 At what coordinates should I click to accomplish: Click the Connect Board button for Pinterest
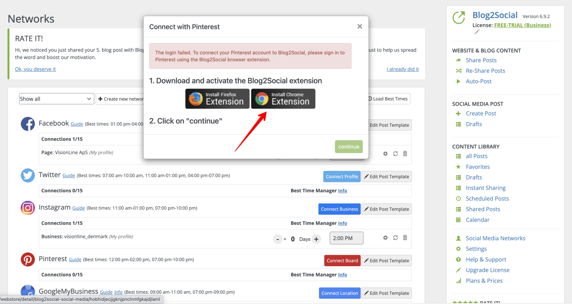tap(342, 261)
